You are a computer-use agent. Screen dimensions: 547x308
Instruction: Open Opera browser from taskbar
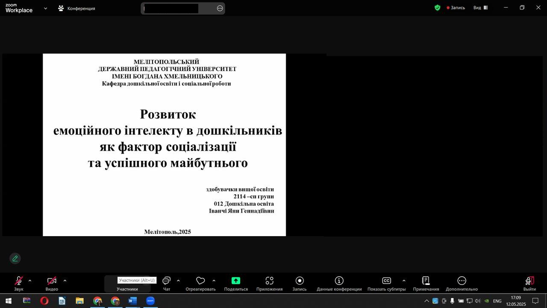(44, 301)
